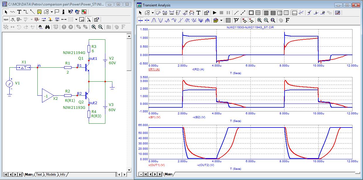Click the bold F font icon in analysis toolbar
Viewport: 363px width, 180px height.
coord(287,20)
